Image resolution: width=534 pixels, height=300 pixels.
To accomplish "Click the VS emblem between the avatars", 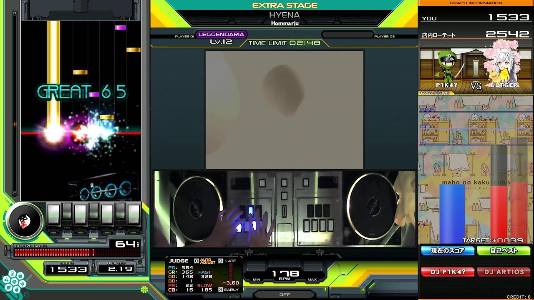I will click(x=476, y=85).
